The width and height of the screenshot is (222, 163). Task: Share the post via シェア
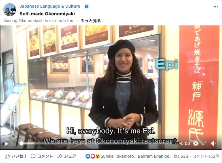[x=67, y=156]
